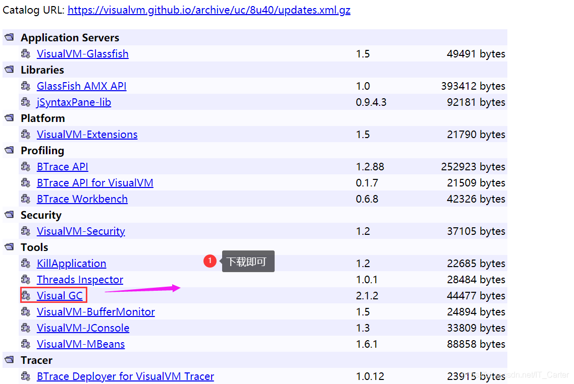
Task: Click the 44477 bytes size value
Action: [476, 296]
